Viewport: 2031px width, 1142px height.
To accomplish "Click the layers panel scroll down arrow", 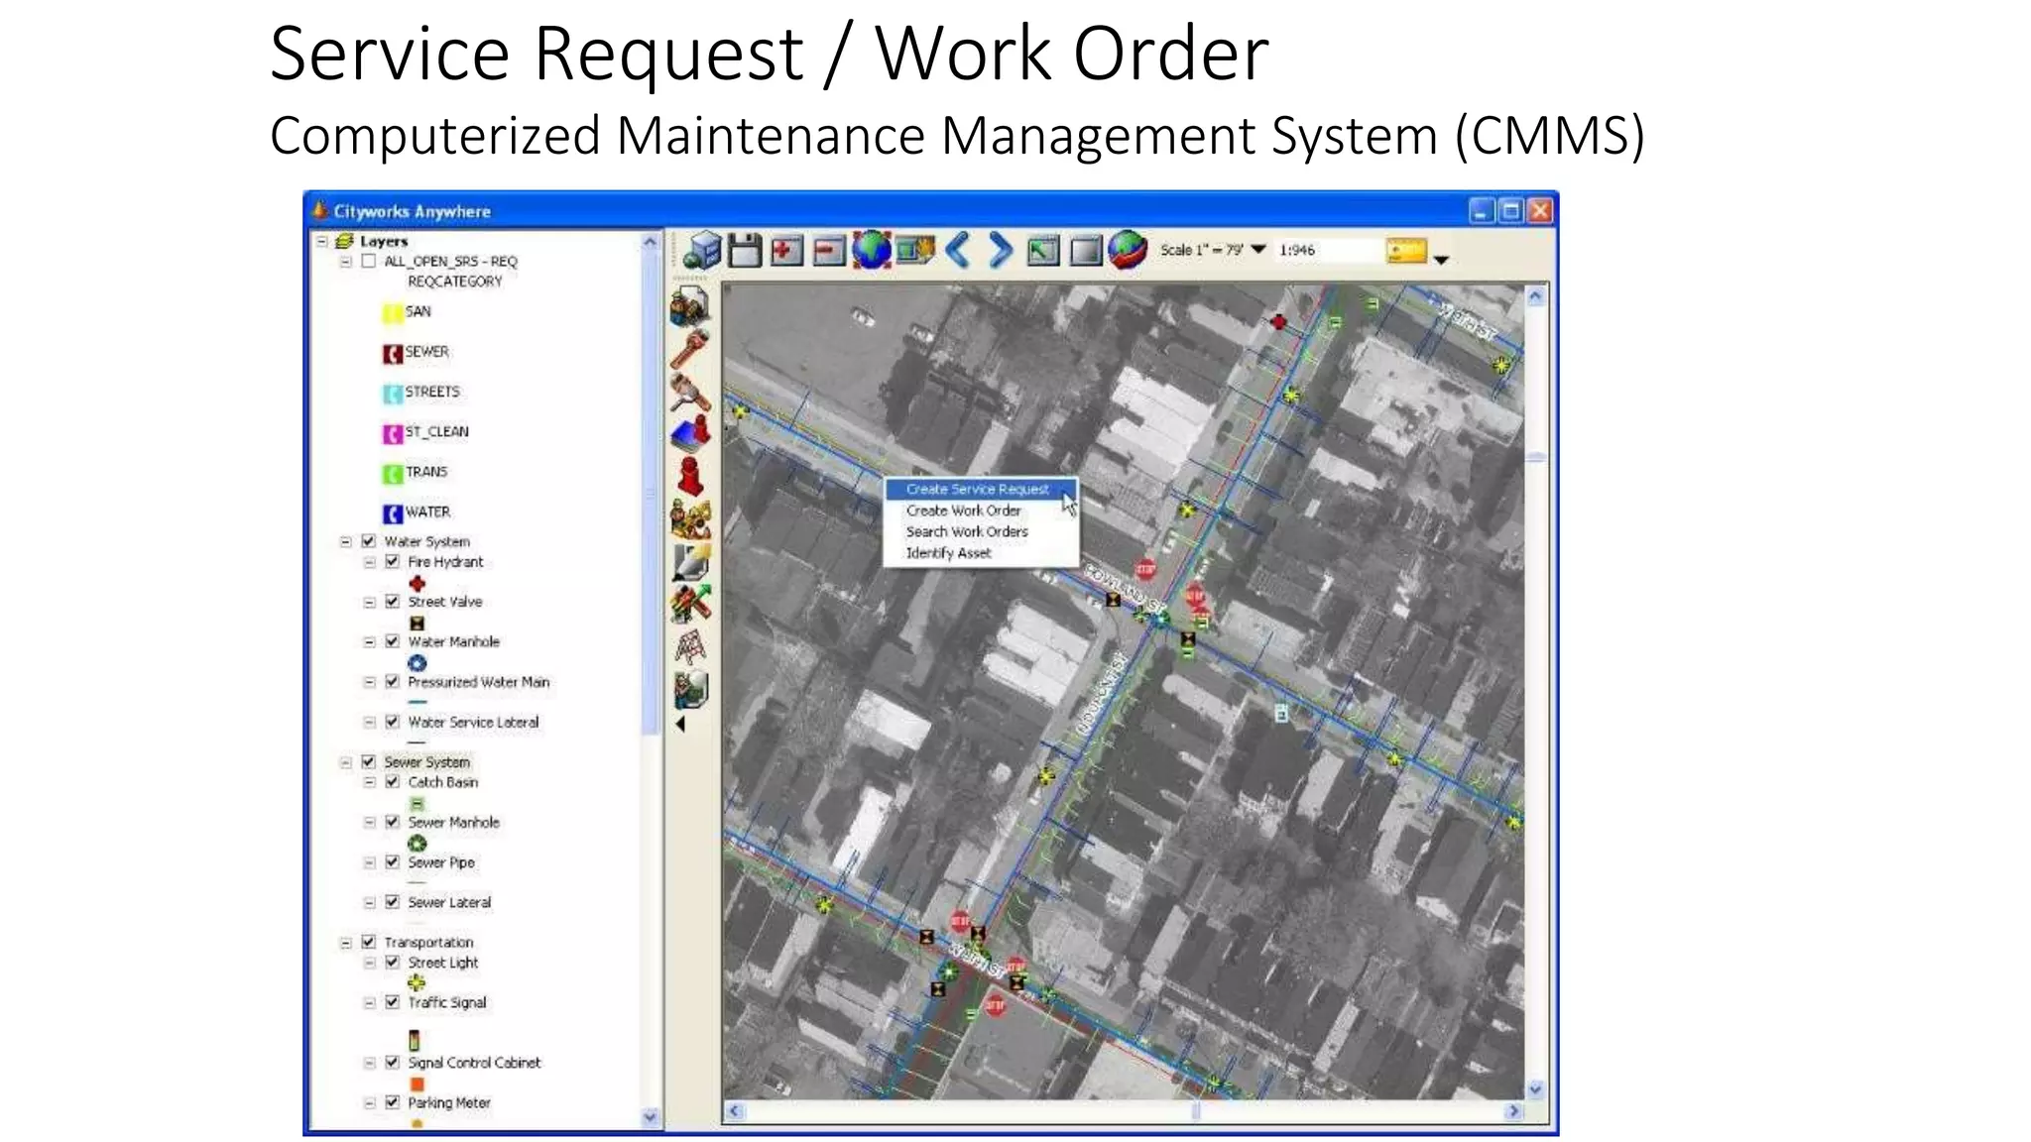I will (x=651, y=1117).
